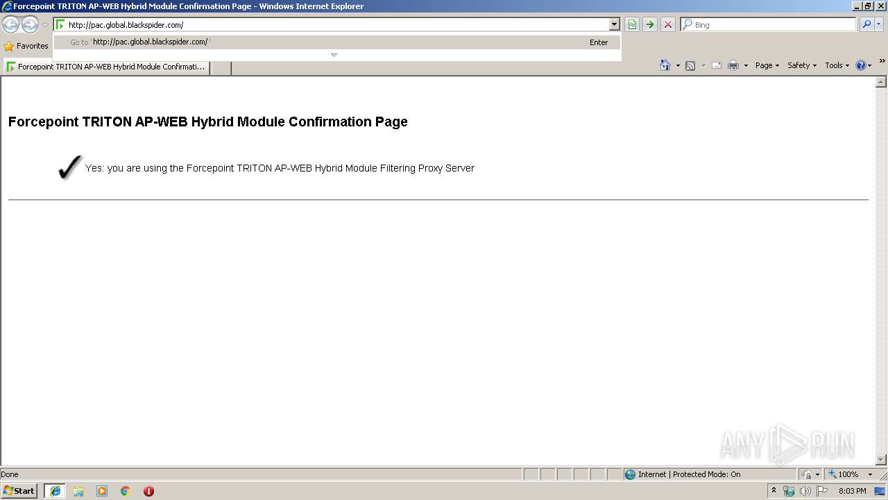888x500 pixels.
Task: Click Internet Explorer taskbar icon
Action: [55, 491]
